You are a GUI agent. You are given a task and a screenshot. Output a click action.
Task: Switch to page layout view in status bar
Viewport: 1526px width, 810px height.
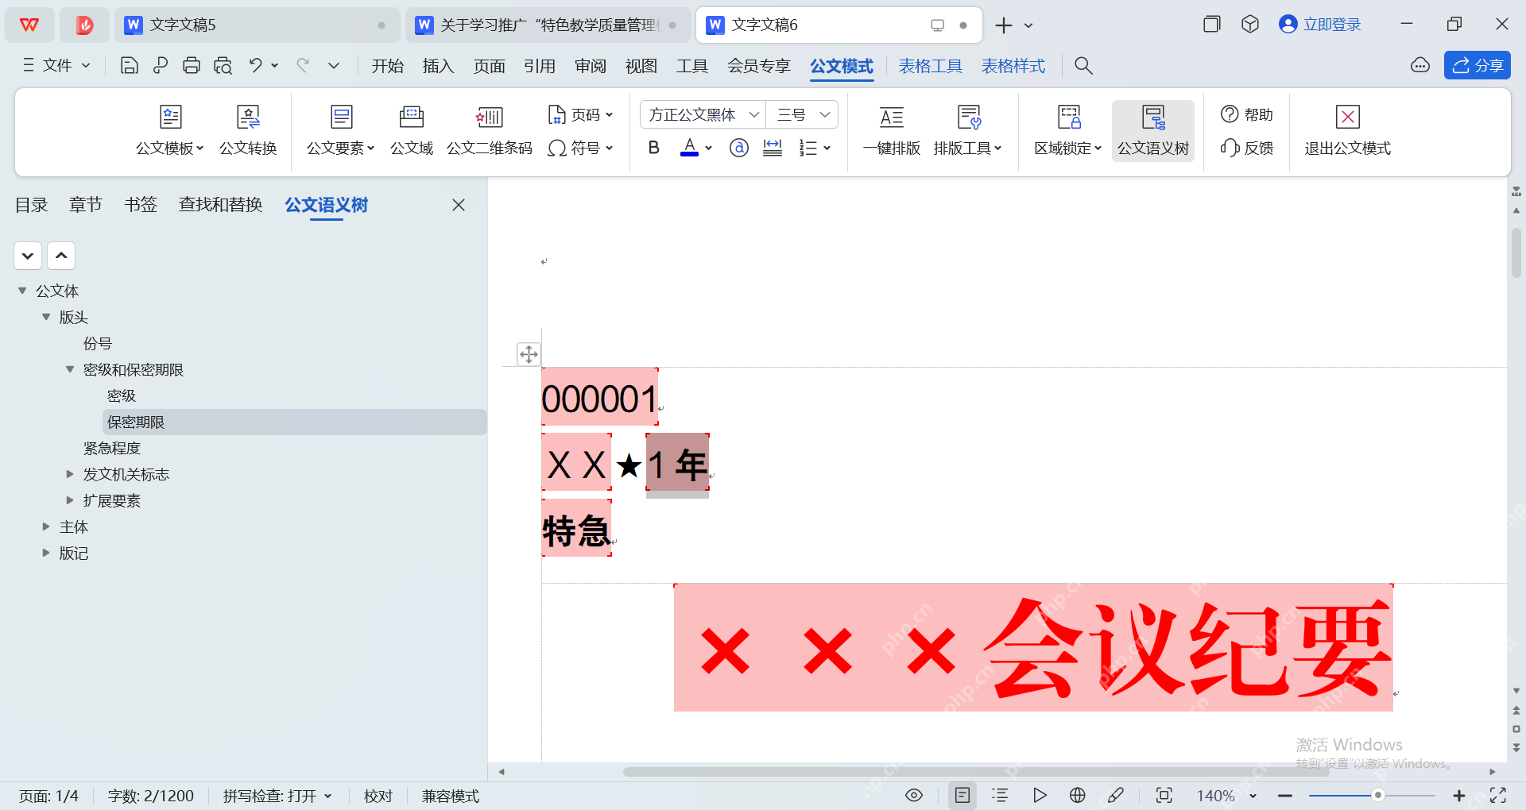[962, 796]
